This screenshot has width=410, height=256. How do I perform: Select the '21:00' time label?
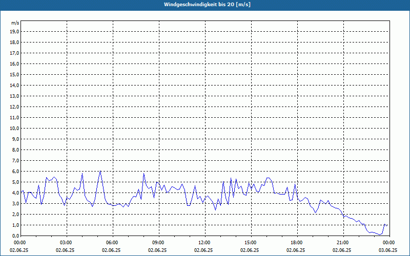click(342, 243)
